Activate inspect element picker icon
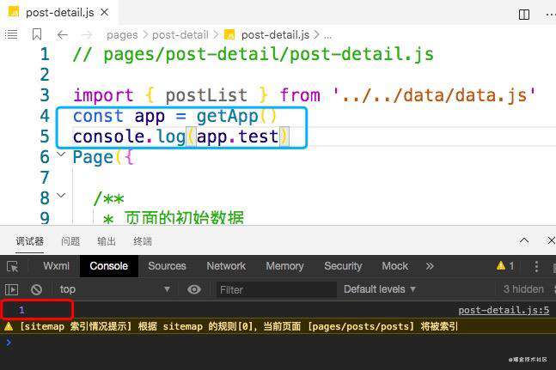 12,266
